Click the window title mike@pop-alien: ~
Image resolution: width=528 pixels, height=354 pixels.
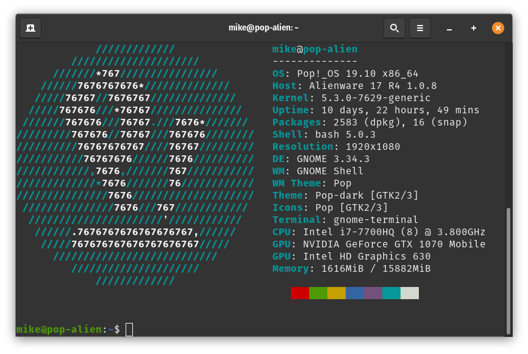click(x=263, y=27)
